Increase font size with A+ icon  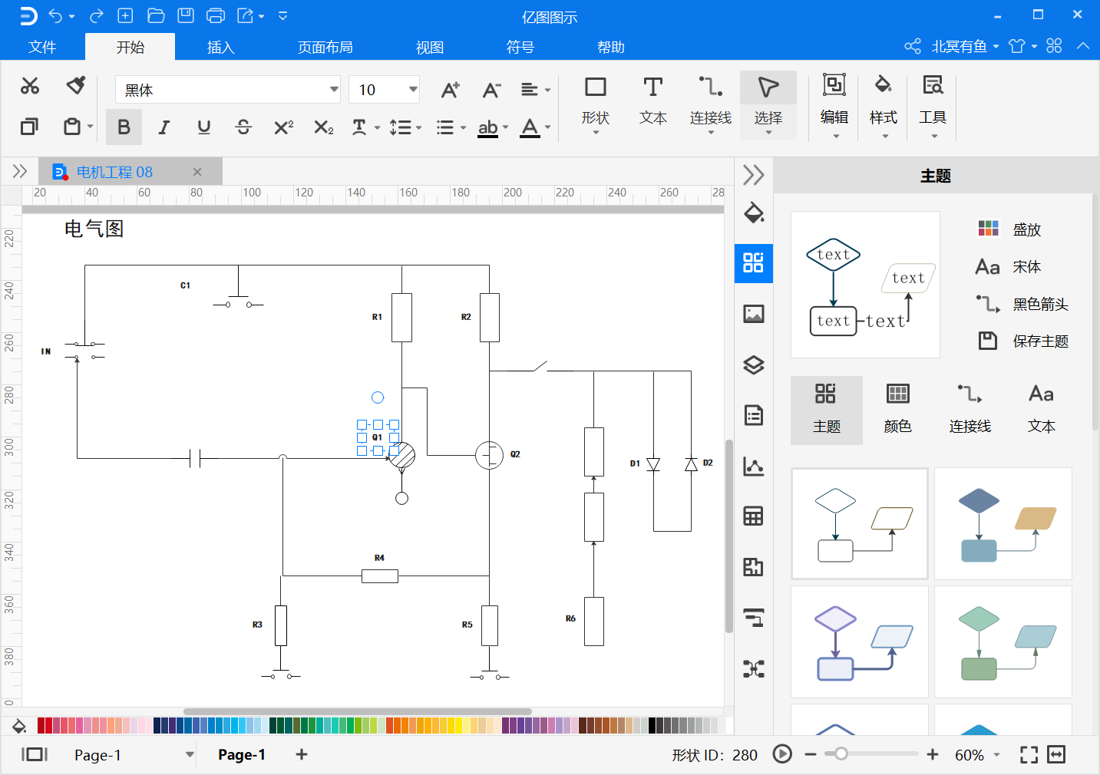point(451,90)
